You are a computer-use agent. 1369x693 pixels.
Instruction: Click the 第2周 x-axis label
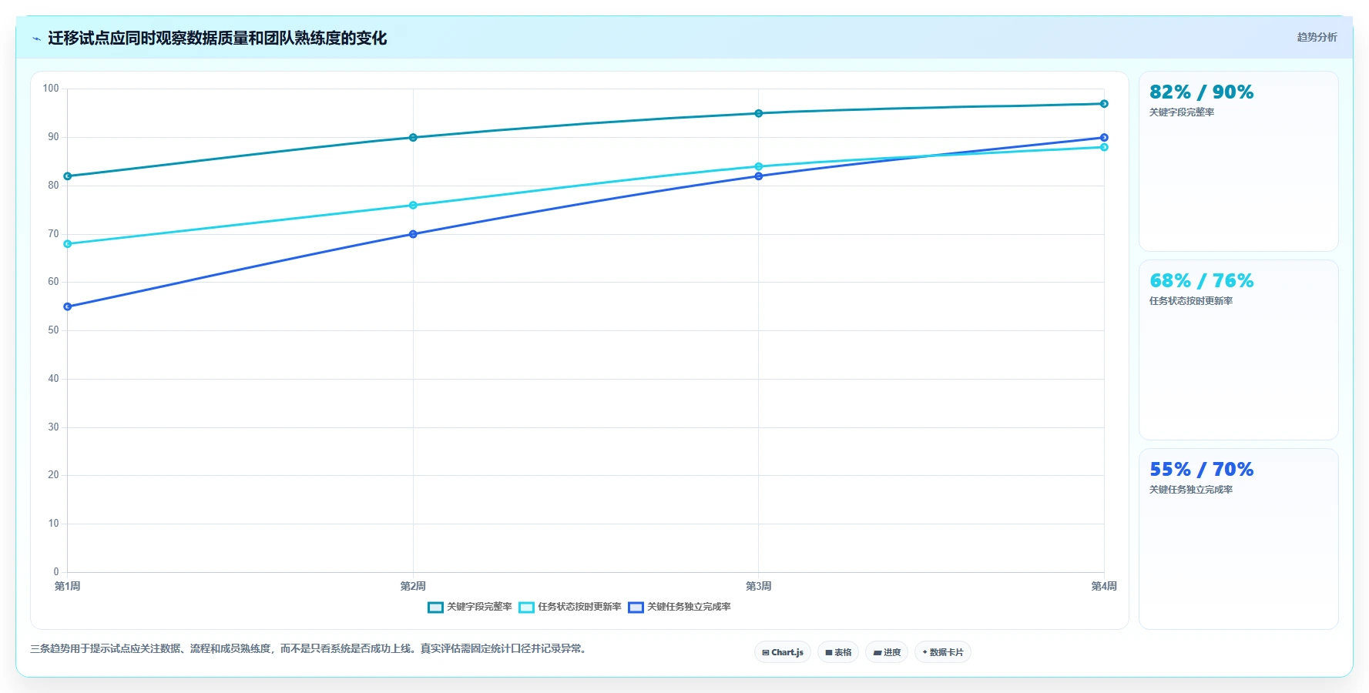click(x=413, y=587)
